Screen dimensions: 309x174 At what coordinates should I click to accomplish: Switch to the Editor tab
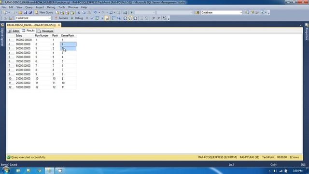click(14, 31)
